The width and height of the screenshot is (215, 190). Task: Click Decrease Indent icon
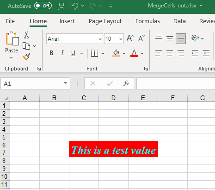(x=195, y=53)
